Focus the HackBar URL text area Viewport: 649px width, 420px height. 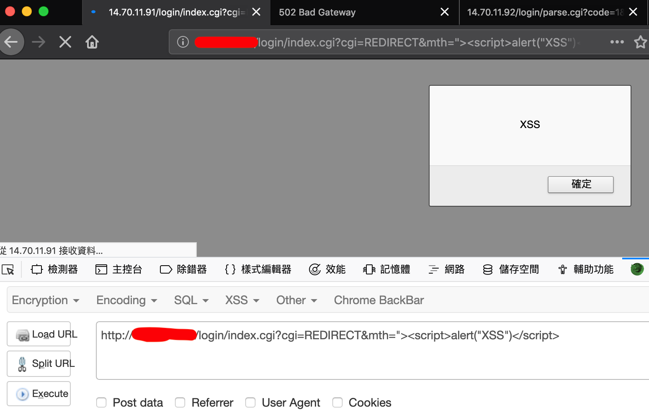[373, 351]
